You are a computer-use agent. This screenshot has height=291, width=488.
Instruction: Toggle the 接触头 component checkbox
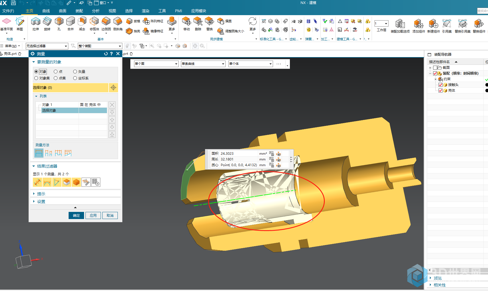click(x=441, y=85)
